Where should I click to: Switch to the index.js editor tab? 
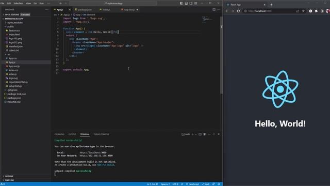coord(106,10)
